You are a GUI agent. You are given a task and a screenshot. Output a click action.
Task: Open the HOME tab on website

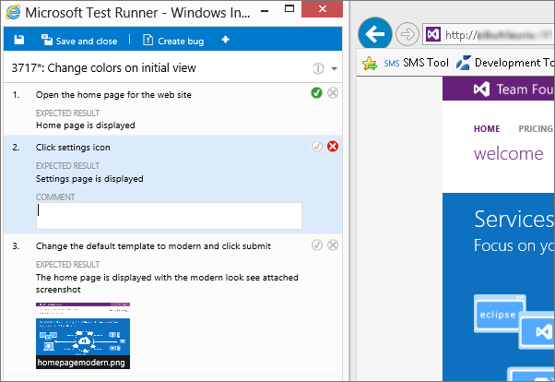pos(487,129)
